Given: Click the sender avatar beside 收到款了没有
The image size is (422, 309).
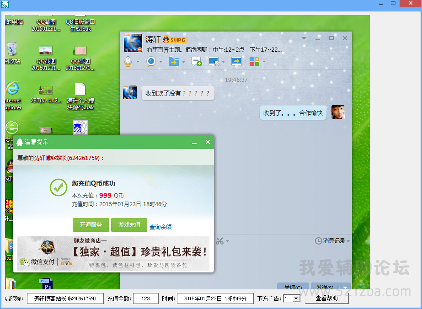Looking at the screenshot, I should (130, 93).
